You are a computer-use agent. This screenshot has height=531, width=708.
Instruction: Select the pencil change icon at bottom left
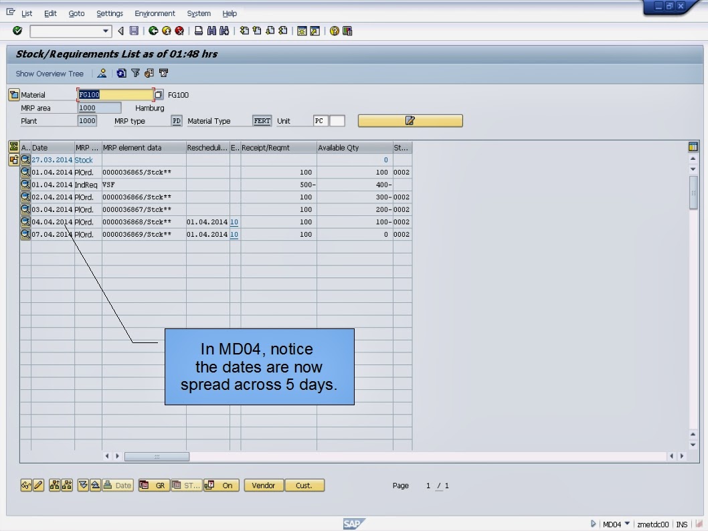point(38,485)
